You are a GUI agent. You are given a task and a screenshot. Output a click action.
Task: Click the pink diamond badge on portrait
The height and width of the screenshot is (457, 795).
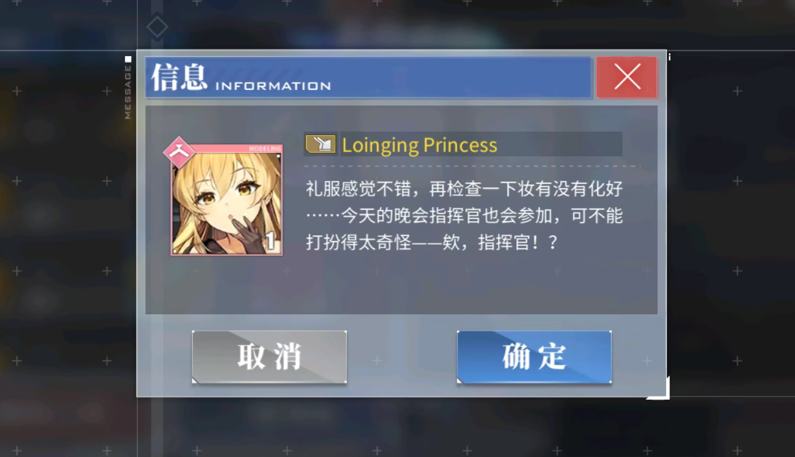179,152
